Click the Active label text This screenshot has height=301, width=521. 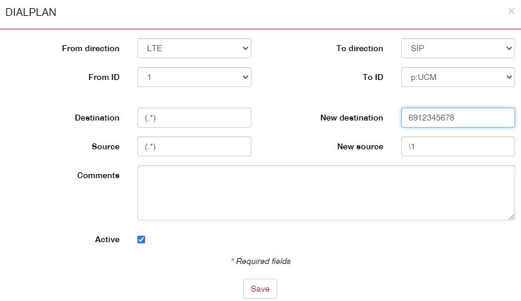click(107, 239)
